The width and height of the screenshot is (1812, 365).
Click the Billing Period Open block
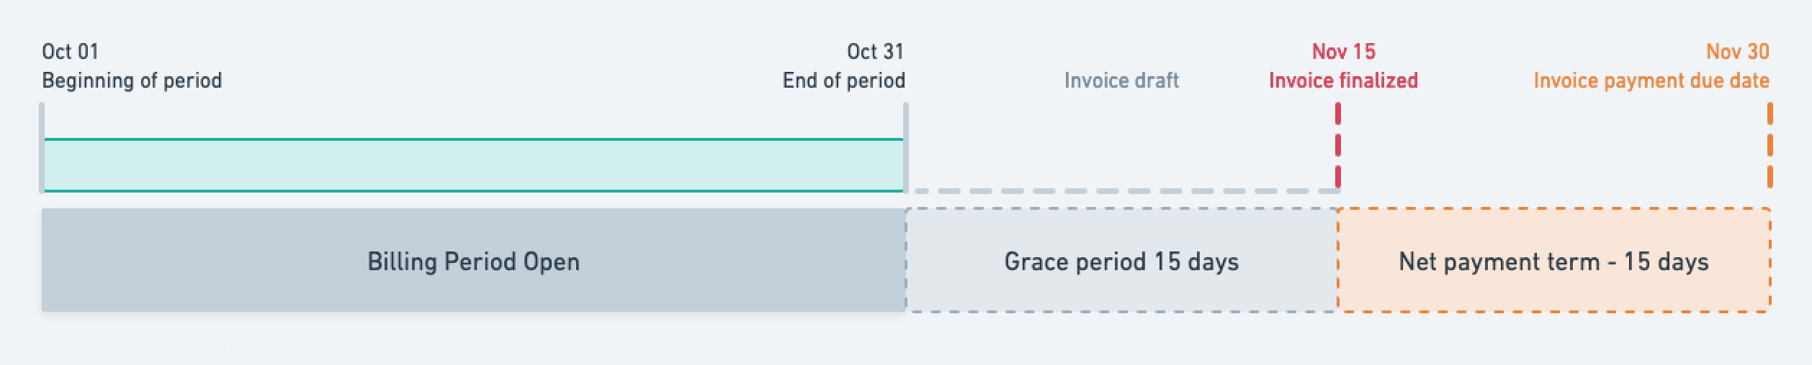[473, 260]
